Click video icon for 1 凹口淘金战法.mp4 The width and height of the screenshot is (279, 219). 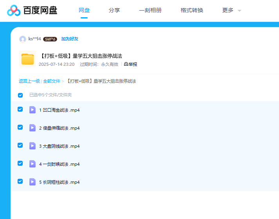[32, 110]
